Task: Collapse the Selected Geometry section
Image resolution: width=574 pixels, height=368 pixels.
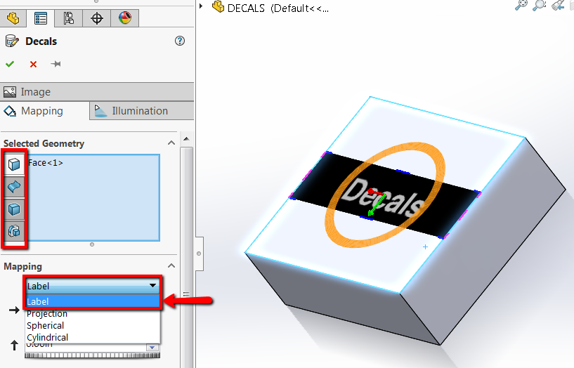Action: coord(171,143)
